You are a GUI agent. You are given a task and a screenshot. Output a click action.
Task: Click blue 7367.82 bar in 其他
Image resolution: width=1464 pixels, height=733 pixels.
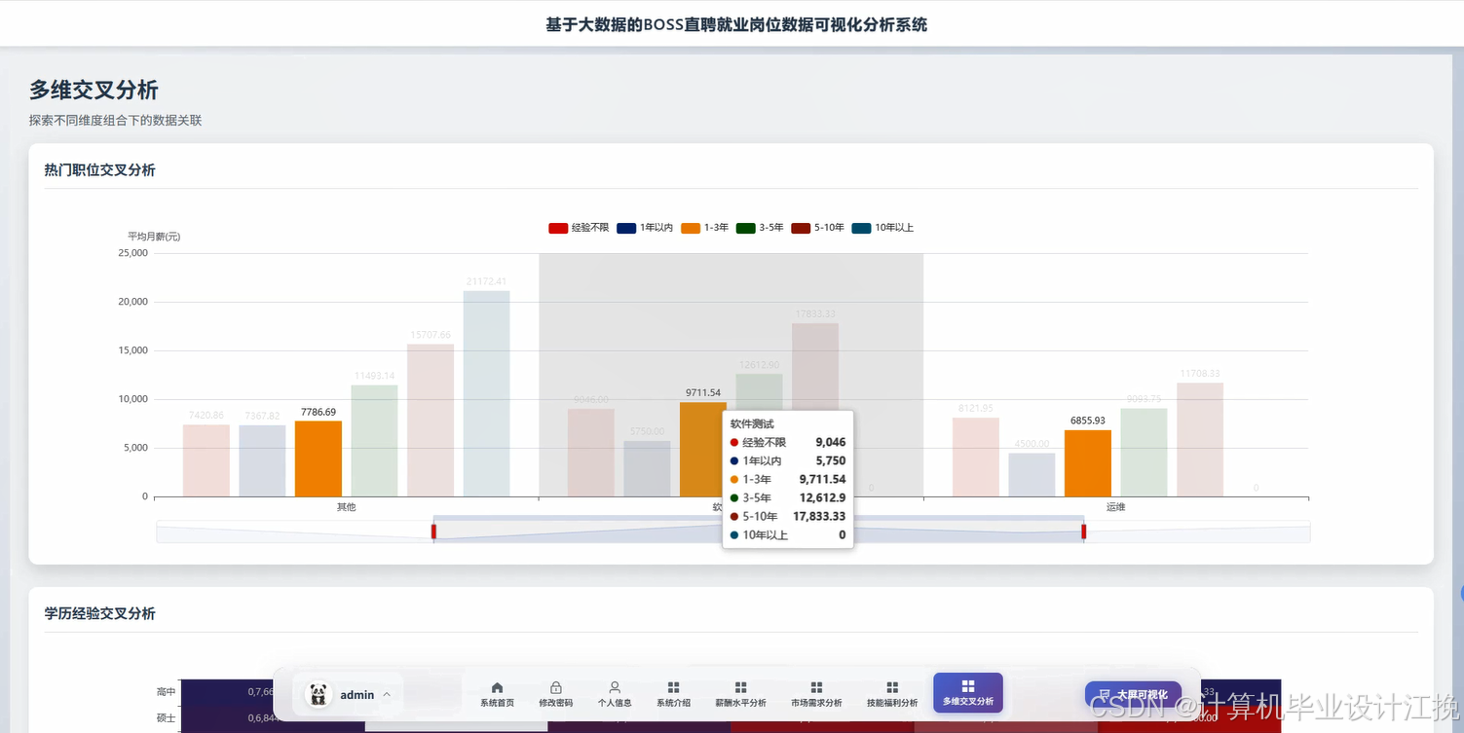pos(262,460)
